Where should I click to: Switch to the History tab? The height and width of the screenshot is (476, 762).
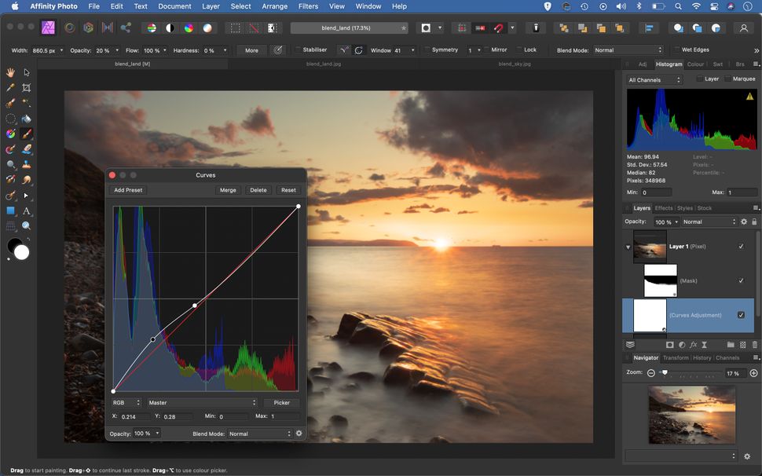click(702, 357)
